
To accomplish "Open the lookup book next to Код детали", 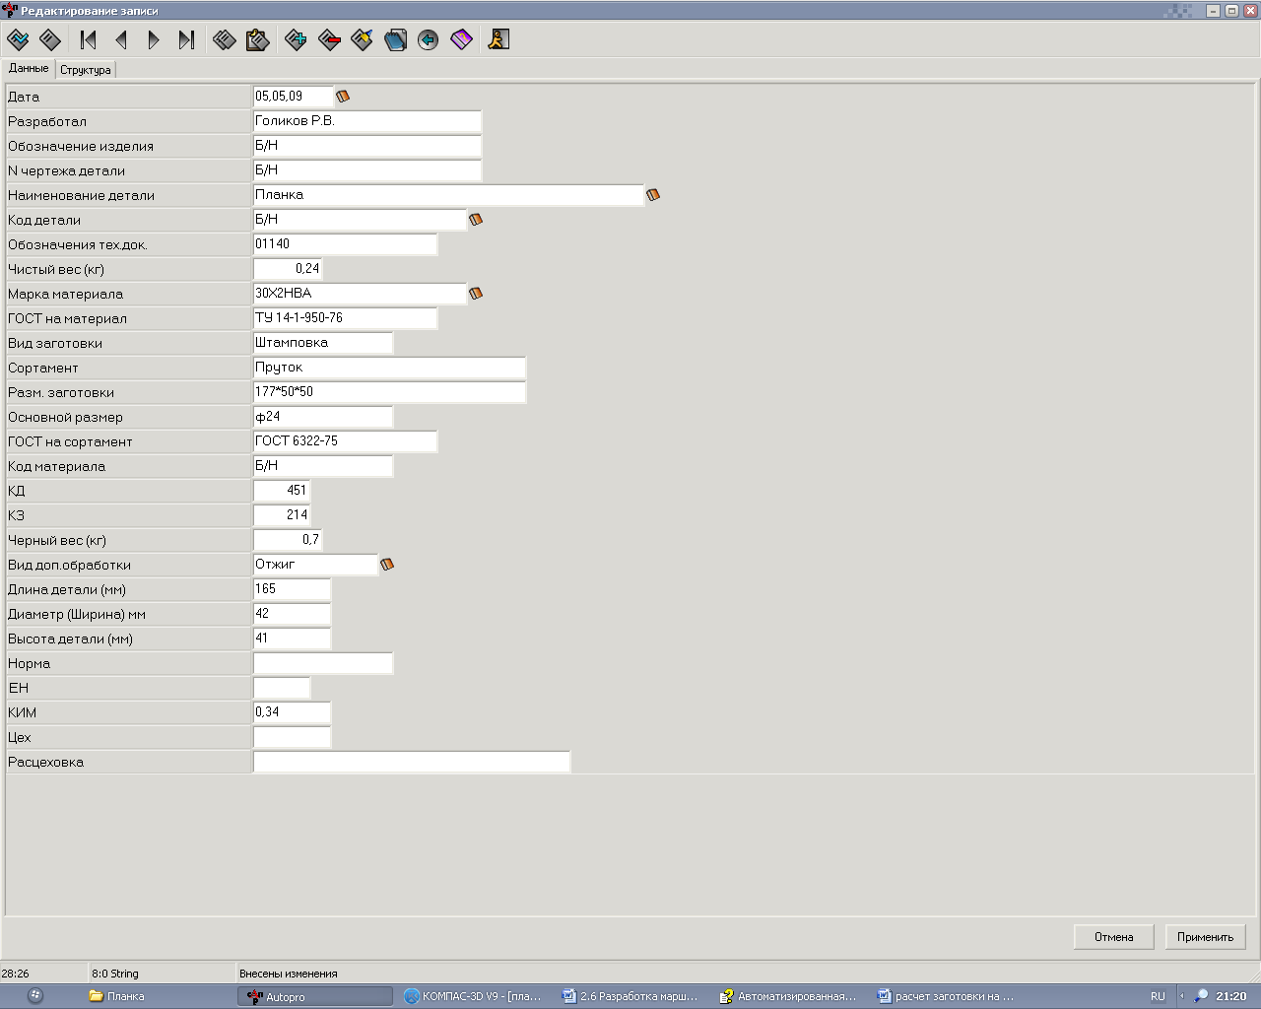I will (476, 220).
